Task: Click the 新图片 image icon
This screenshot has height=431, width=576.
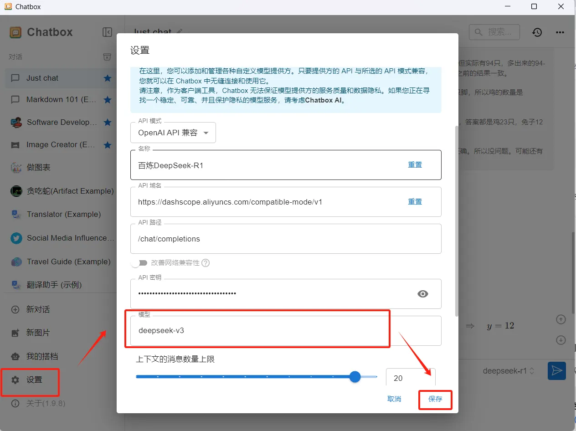Action: pyautogui.click(x=15, y=333)
